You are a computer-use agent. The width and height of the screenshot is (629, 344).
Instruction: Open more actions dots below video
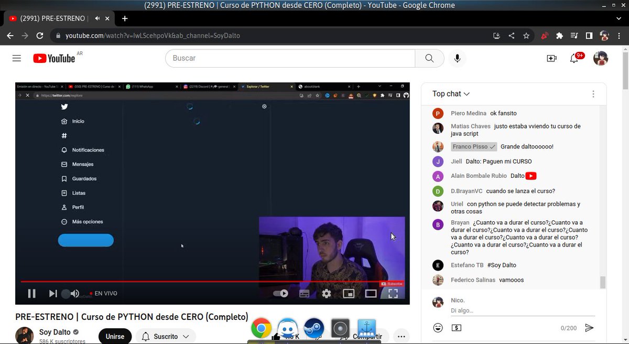[402, 336]
